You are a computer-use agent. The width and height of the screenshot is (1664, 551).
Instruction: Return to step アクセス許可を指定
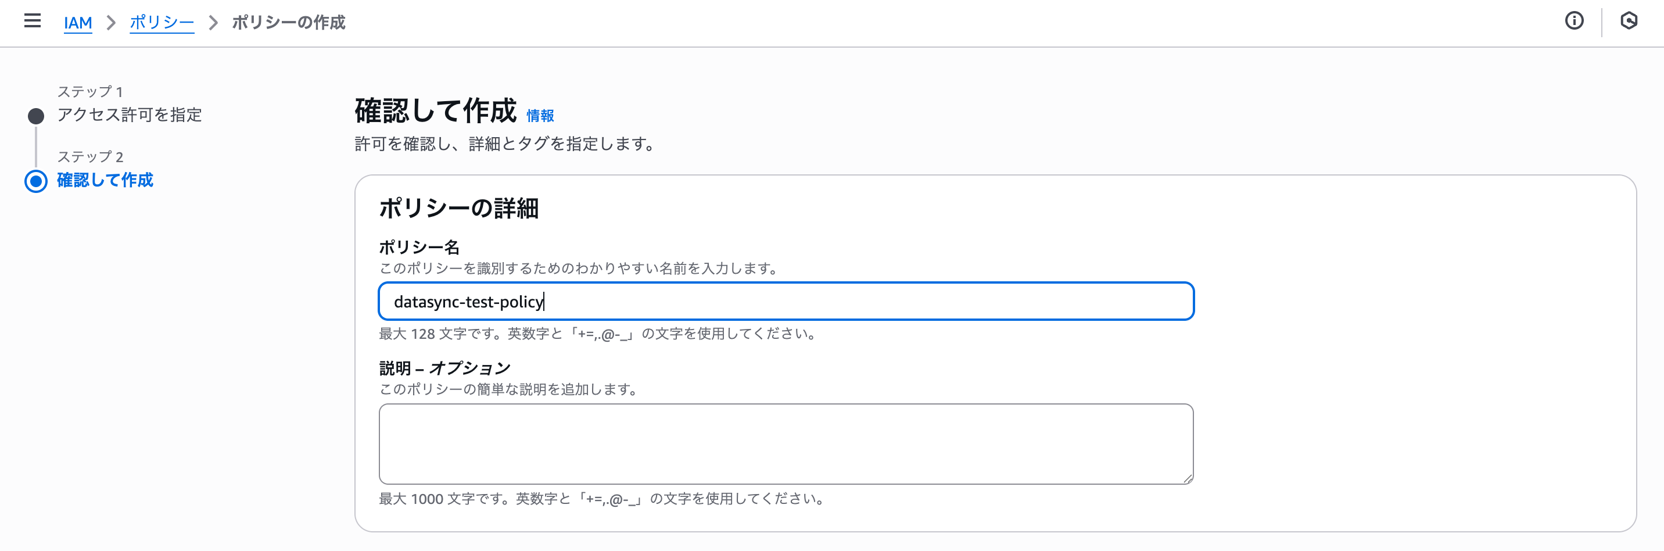[129, 115]
